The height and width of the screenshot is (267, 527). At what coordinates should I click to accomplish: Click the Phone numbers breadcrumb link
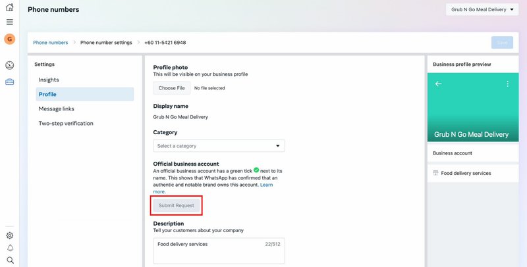(x=51, y=43)
